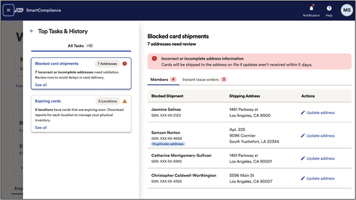This screenshot has height=200, width=356.
Task: Update address for Samson Norton
Action: [x=318, y=135]
